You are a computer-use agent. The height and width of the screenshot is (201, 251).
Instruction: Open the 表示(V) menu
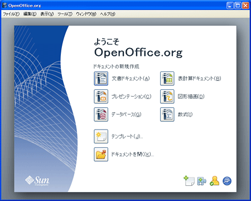(47, 14)
